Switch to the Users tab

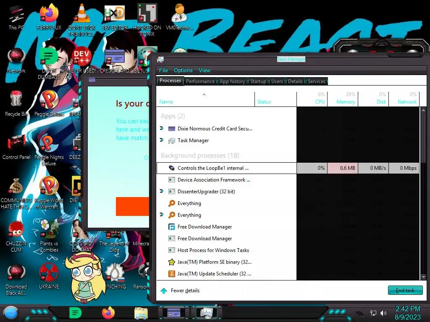pos(277,81)
